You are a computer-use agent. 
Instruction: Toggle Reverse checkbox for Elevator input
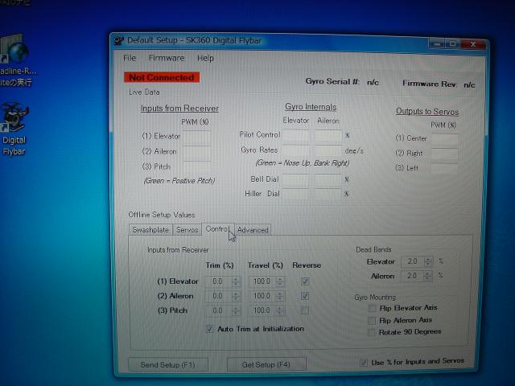point(304,281)
